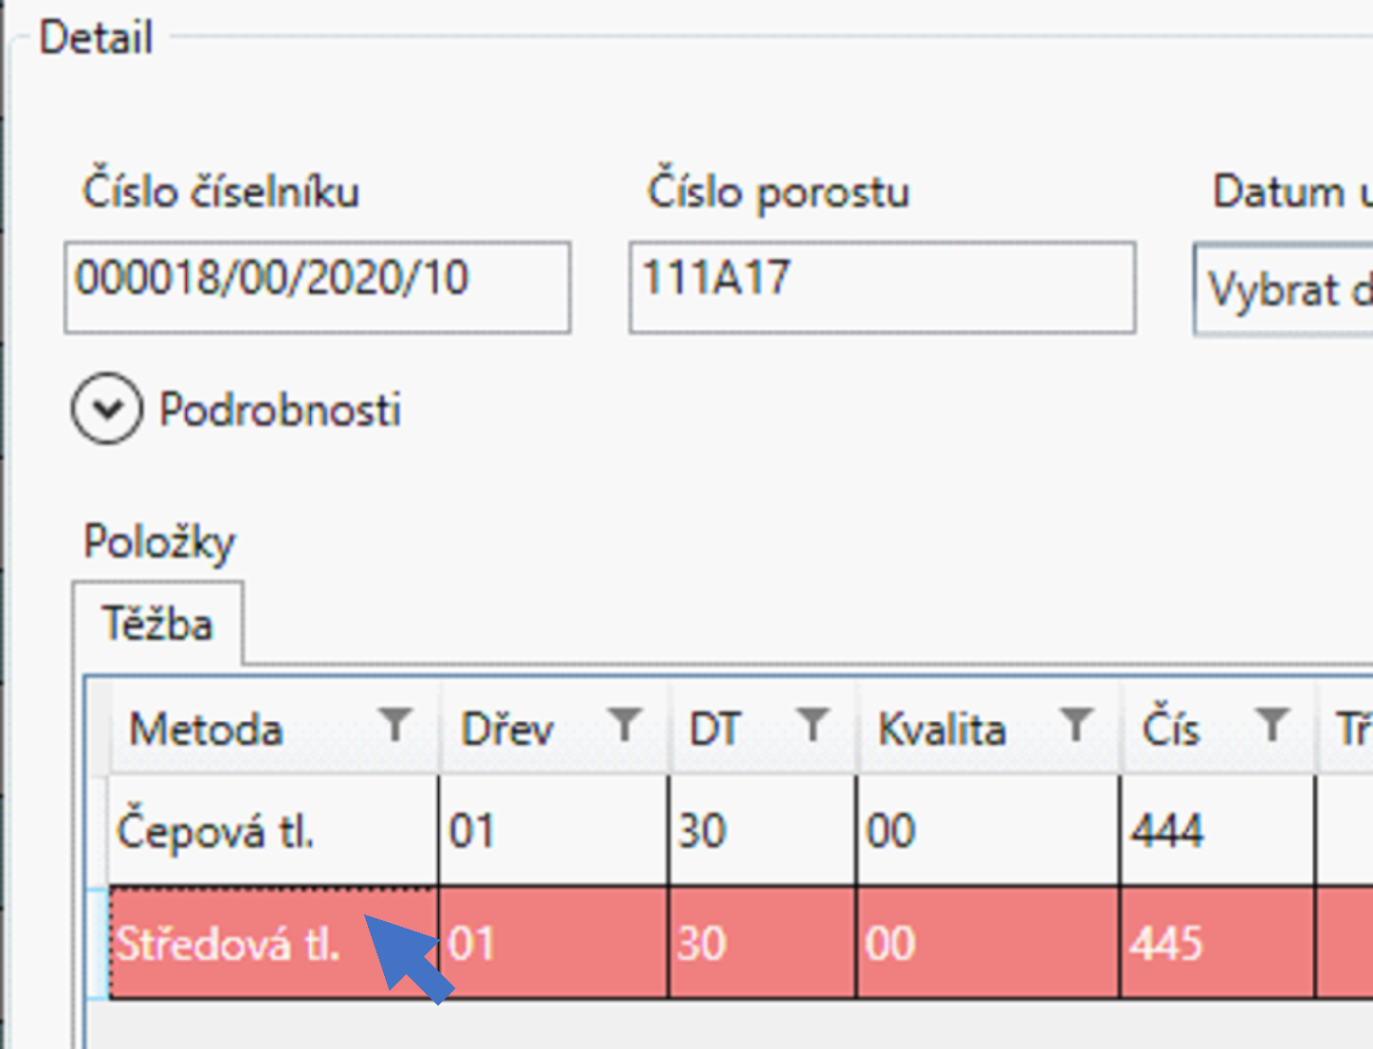Open the Dřev column filter

point(625,726)
